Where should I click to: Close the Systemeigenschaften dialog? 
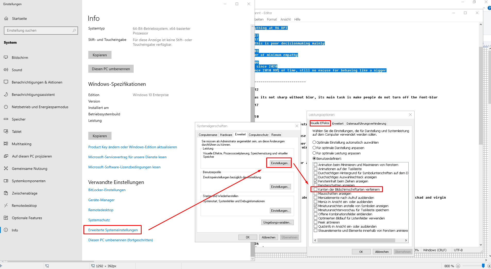point(297,126)
